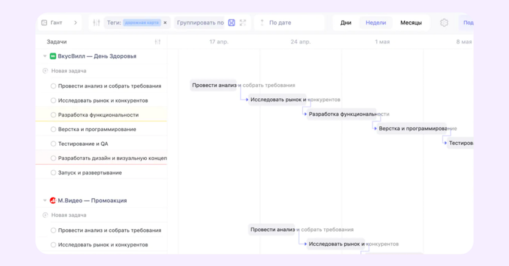Open the settings gear icon
Viewport: 509px width, 266px height.
444,23
